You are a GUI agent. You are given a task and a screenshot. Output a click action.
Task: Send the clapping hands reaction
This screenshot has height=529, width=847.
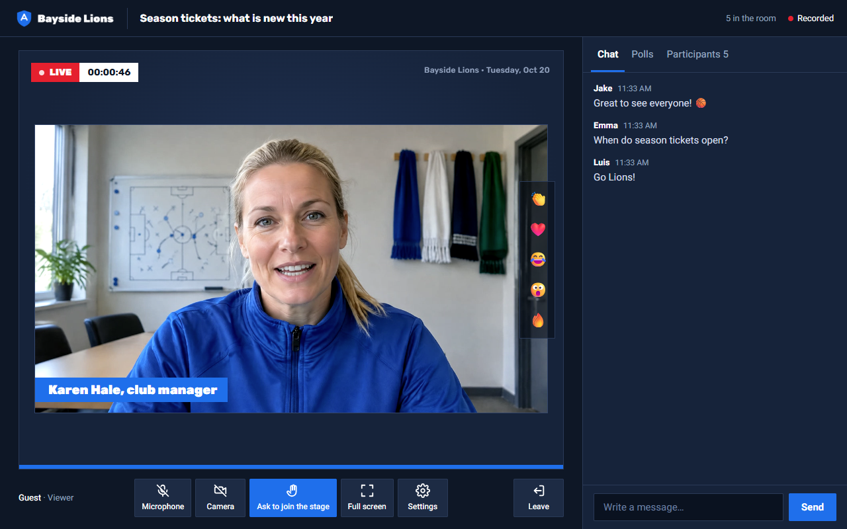pyautogui.click(x=538, y=199)
